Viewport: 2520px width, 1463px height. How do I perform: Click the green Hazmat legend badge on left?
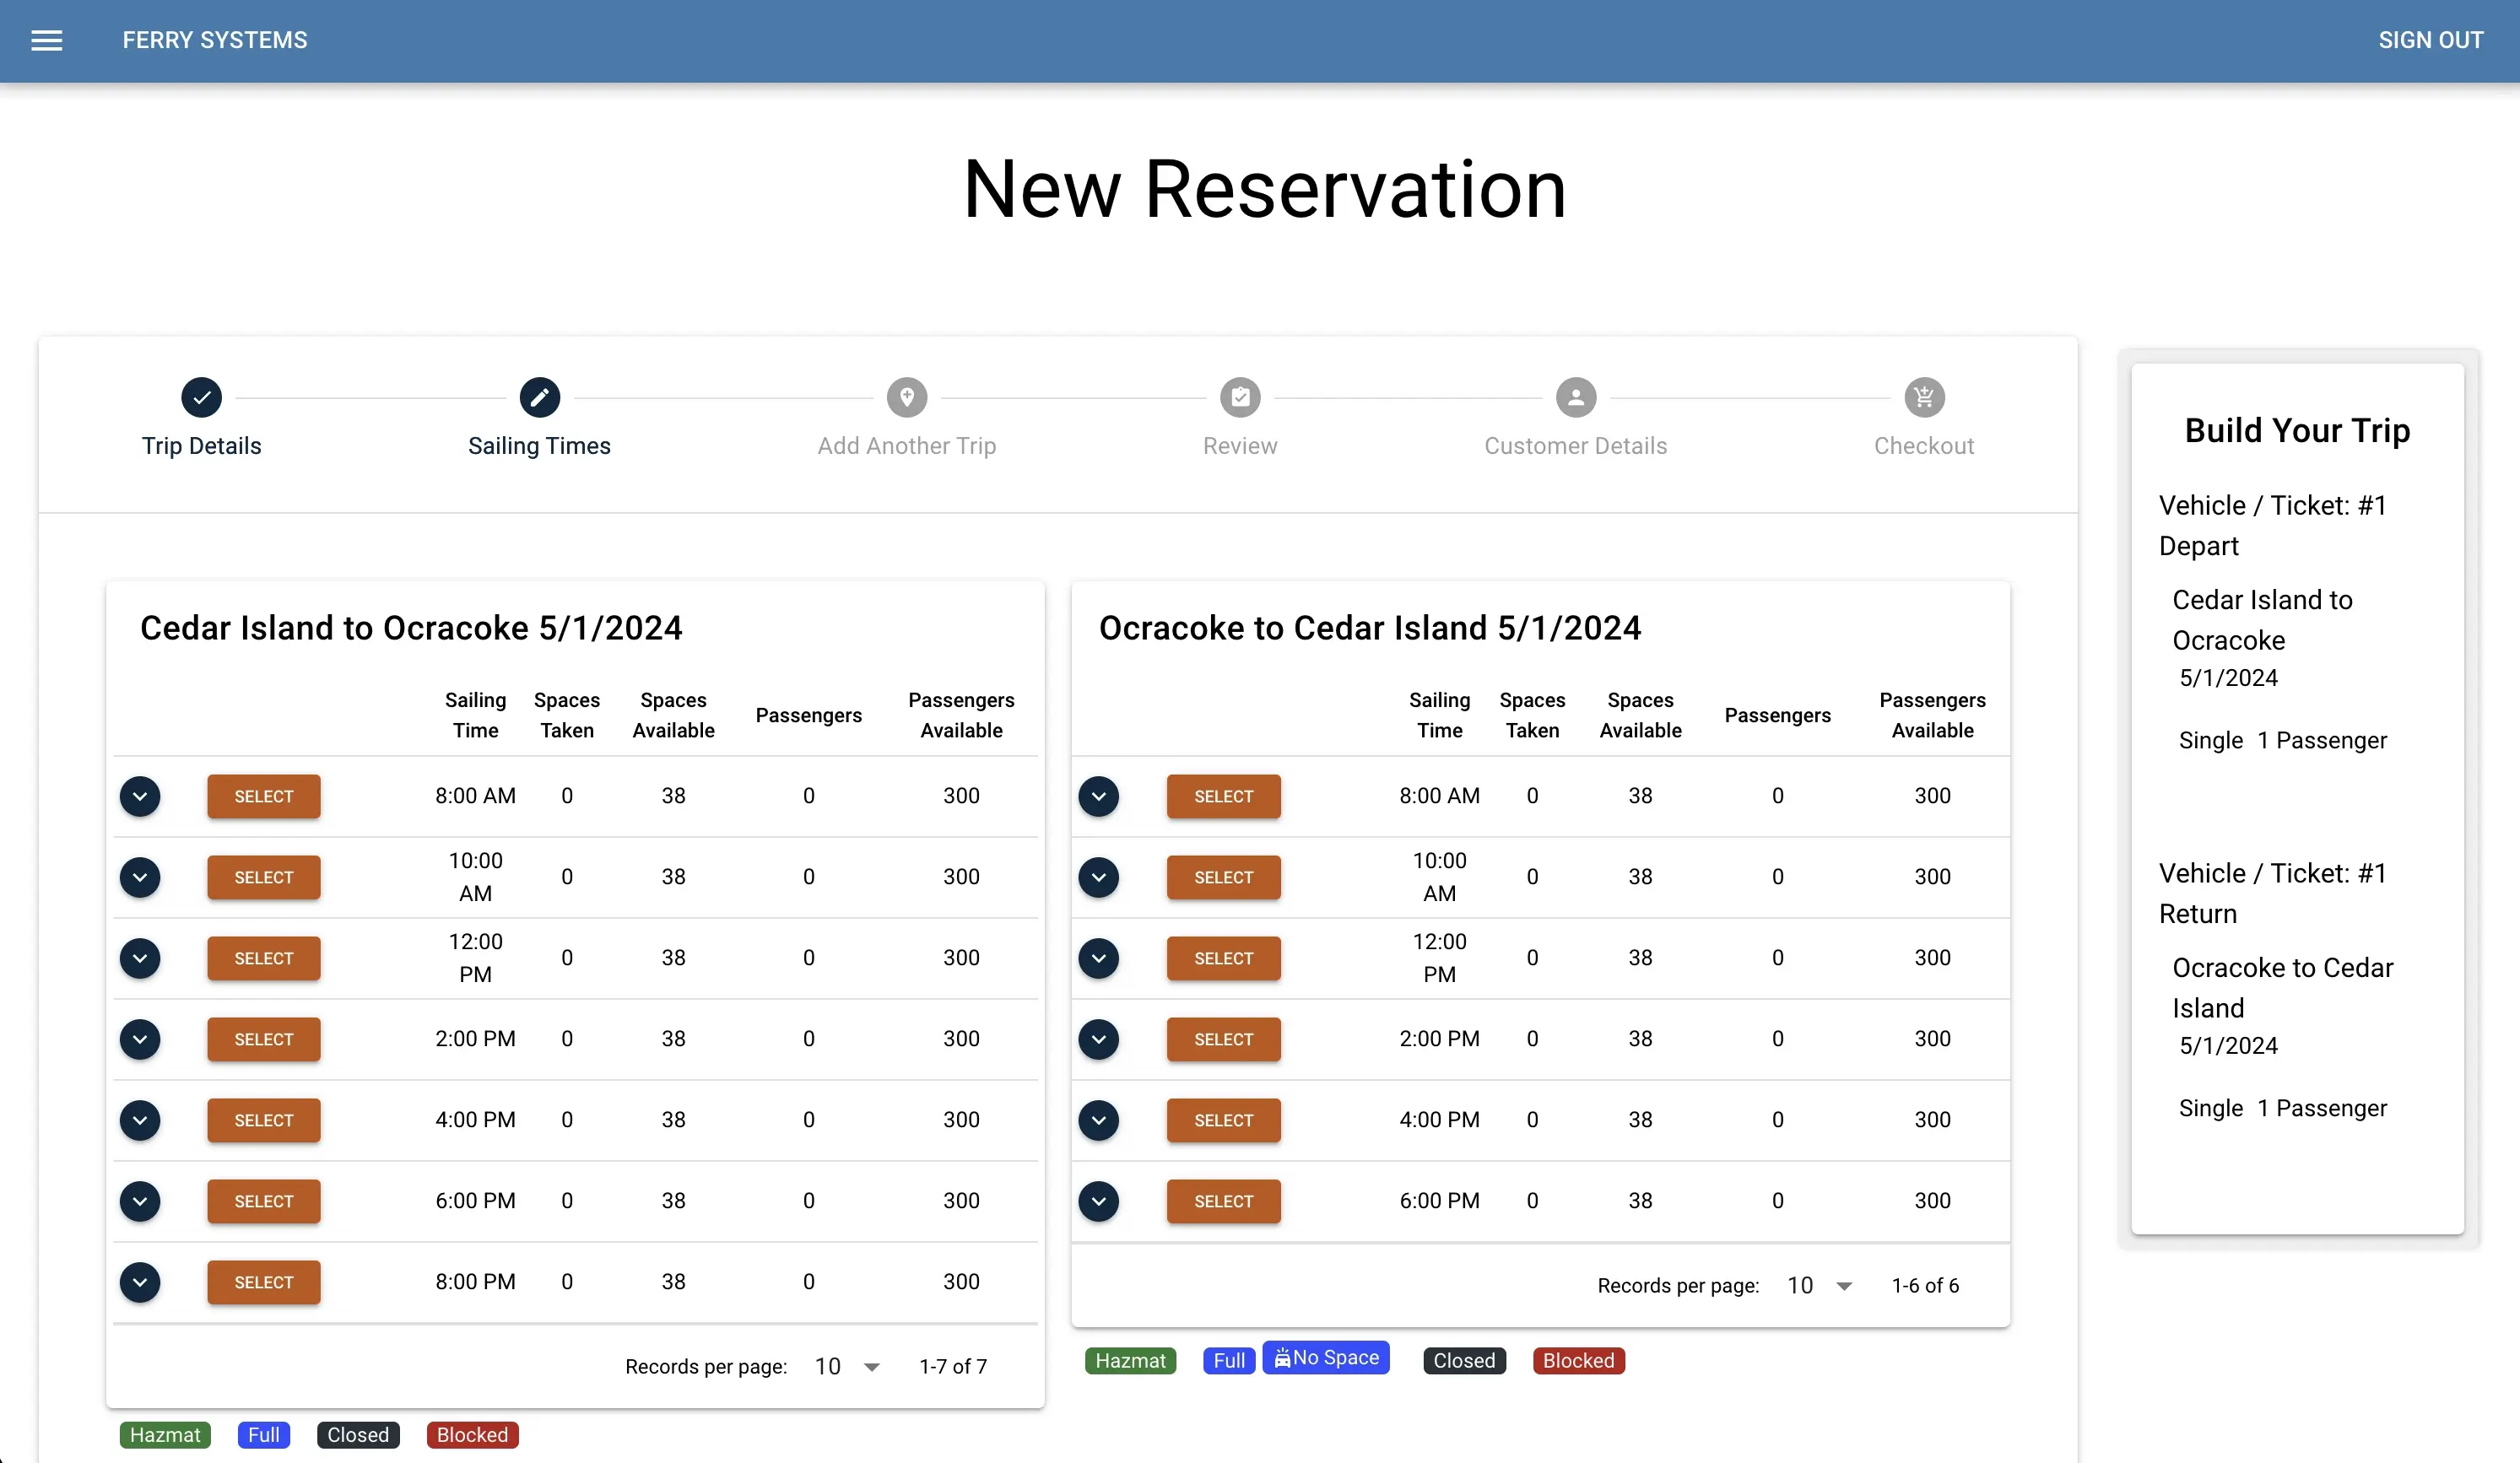point(165,1434)
